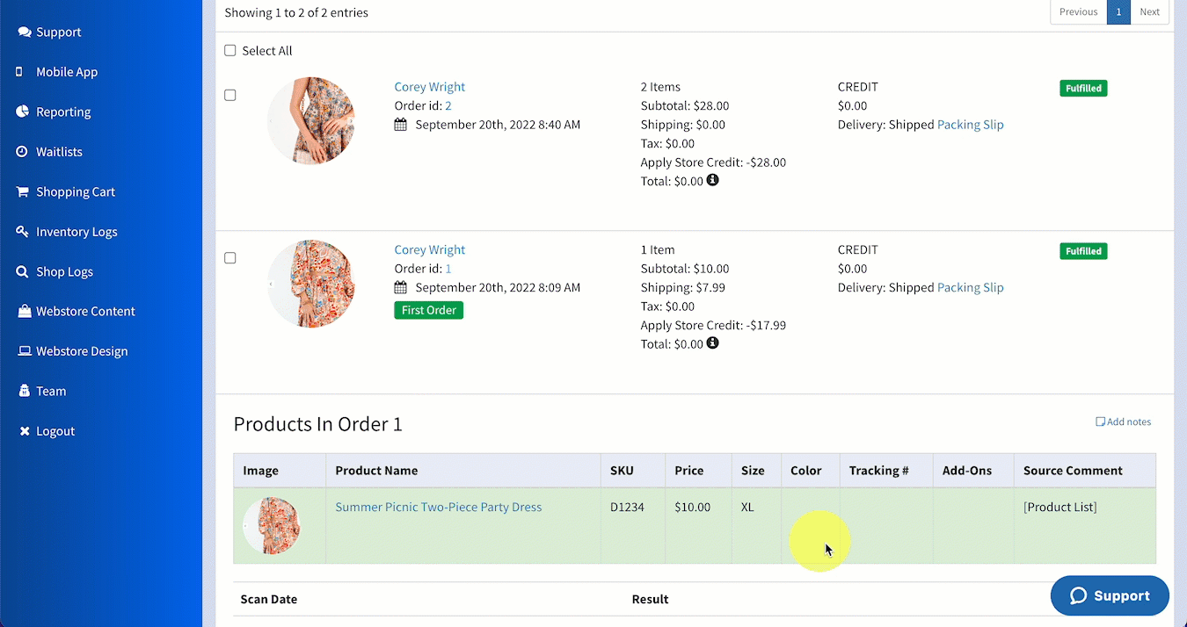Viewport: 1187px width, 627px height.
Task: Click the Shop Logs magnifier icon
Action: coord(23,271)
